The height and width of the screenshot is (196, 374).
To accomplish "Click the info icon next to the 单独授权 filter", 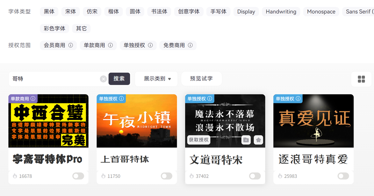I will coord(150,45).
